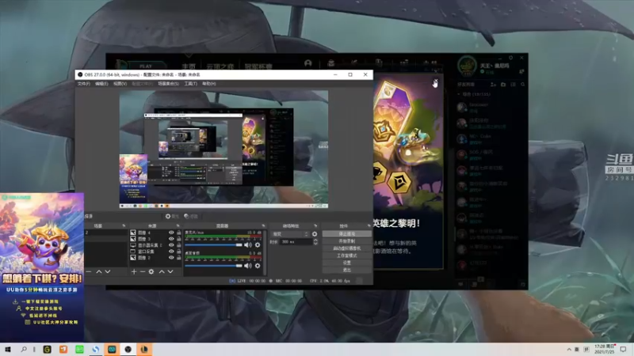Lock the 窗口采集 source
This screenshot has width=634, height=356.
(179, 251)
